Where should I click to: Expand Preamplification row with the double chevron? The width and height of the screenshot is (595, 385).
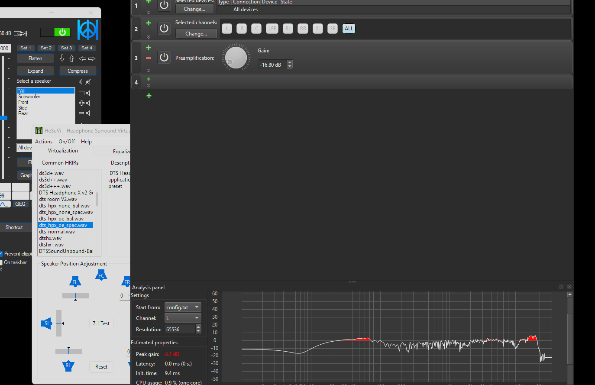coord(149,70)
